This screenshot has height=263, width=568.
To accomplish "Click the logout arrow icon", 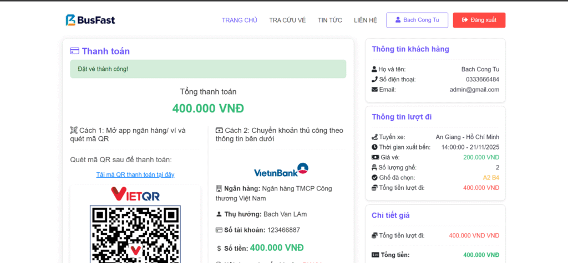I will [465, 20].
